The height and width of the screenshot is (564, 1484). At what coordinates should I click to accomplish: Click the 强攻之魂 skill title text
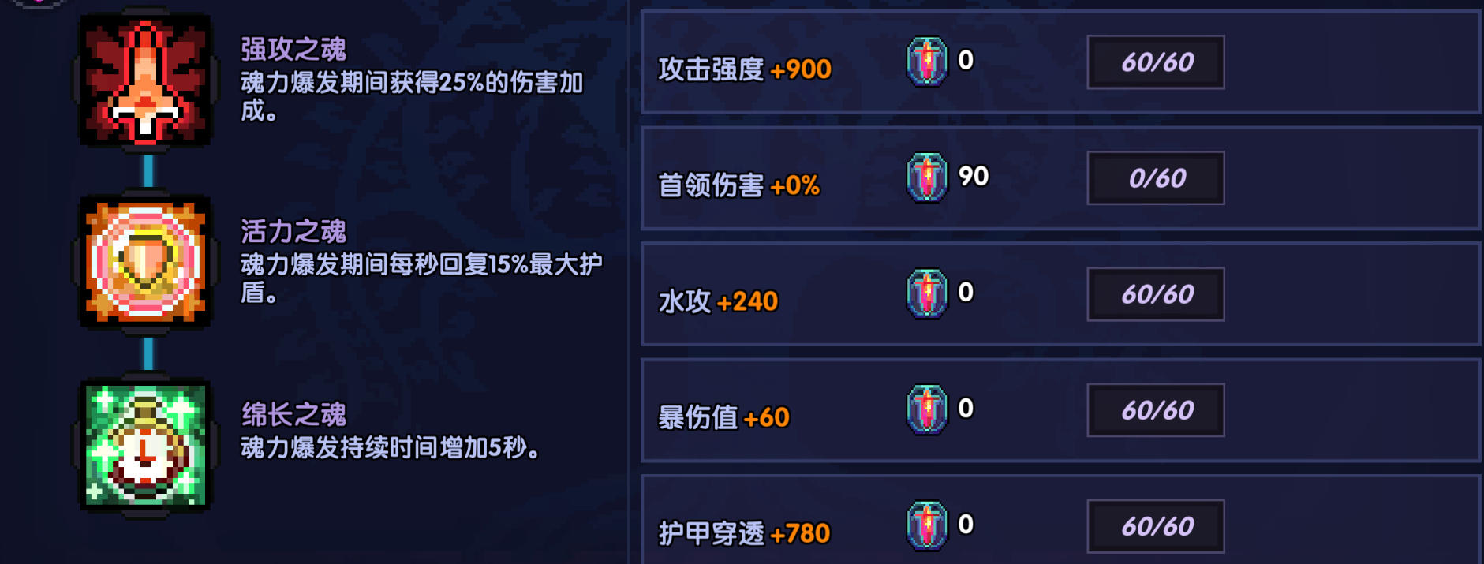(x=293, y=49)
